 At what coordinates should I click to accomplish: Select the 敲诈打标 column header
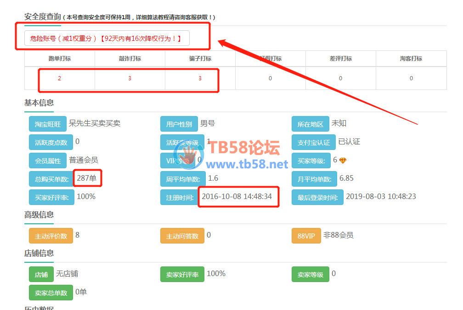130,59
